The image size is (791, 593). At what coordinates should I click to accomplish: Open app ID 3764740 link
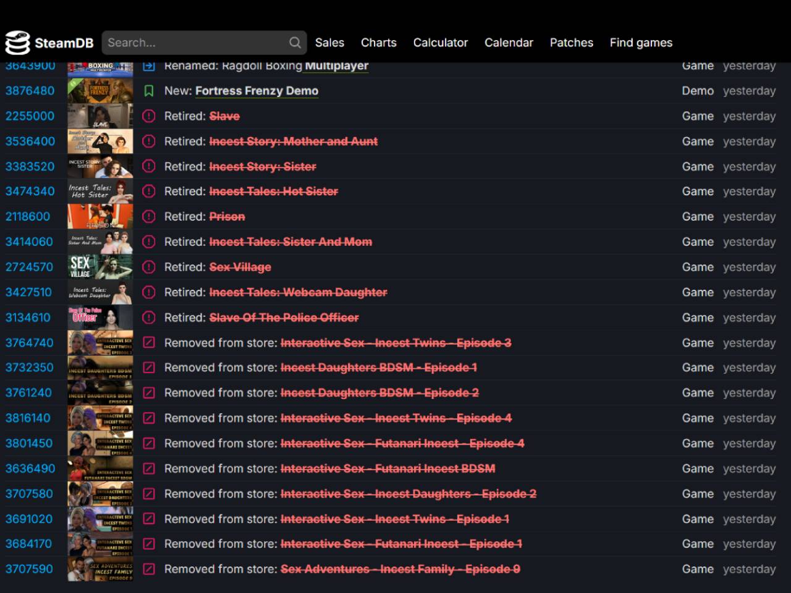tap(29, 343)
